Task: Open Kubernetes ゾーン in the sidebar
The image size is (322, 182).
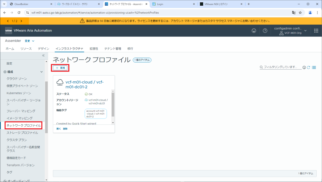Action: 19,93
